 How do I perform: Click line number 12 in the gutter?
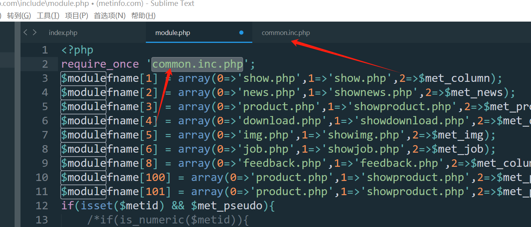coord(42,206)
